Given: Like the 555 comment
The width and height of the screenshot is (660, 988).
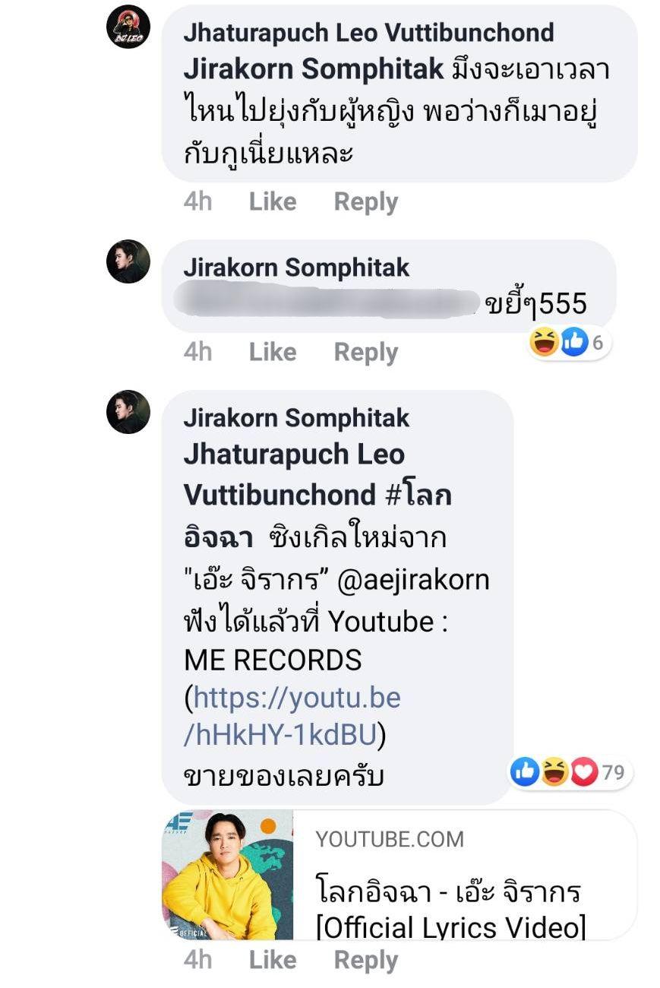Looking at the screenshot, I should [273, 352].
